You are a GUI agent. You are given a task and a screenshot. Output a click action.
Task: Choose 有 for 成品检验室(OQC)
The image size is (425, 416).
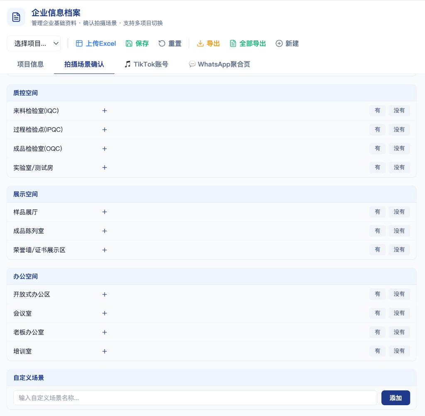377,148
